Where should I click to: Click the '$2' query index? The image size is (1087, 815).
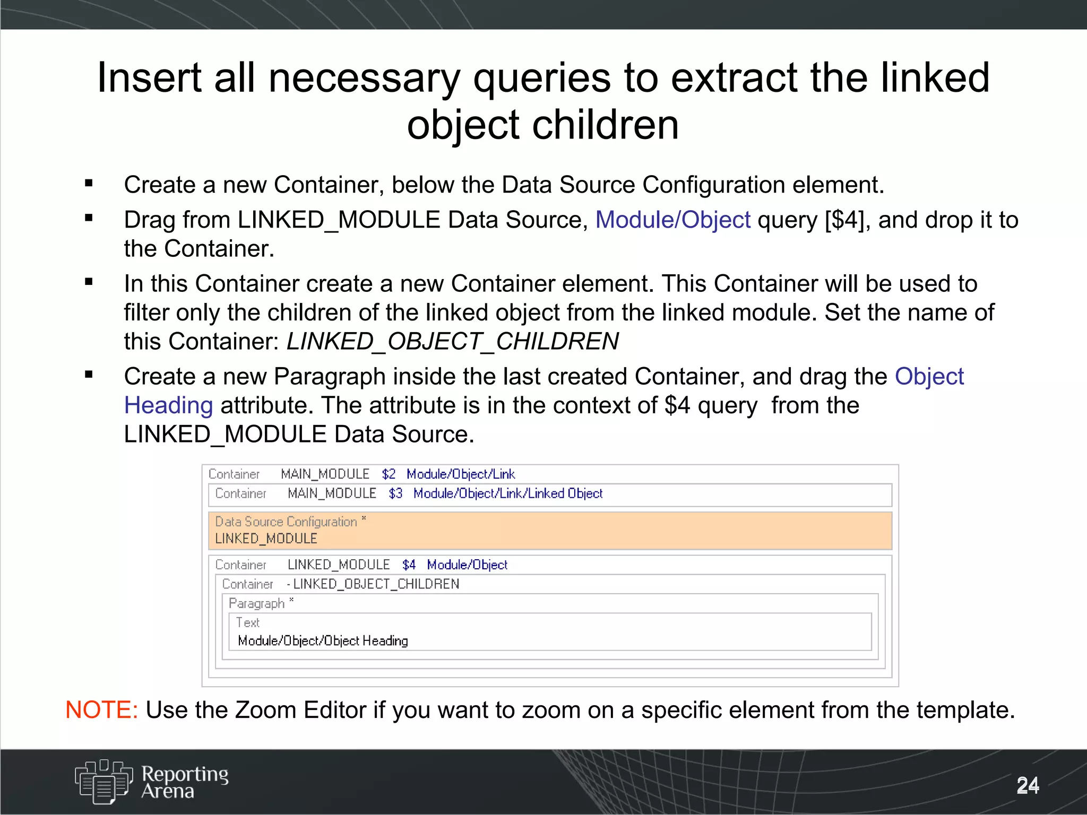coord(389,474)
